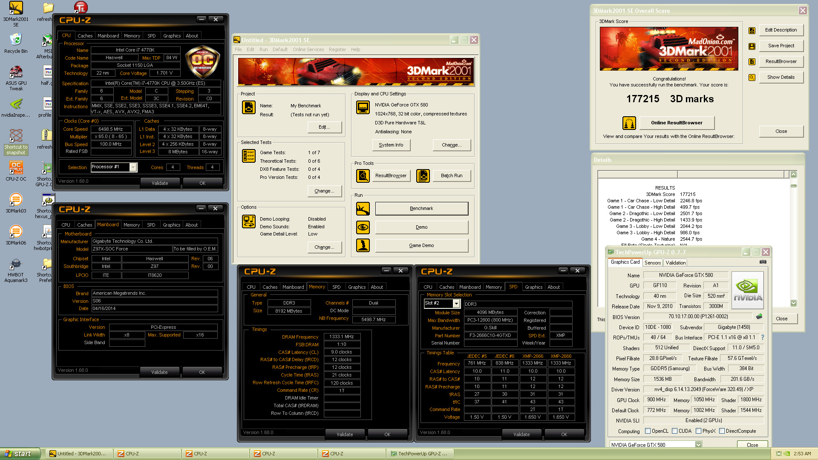Click the ResultBrowser magnifier icon in Pro Tools
This screenshot has height=460, width=818.
[x=363, y=175]
